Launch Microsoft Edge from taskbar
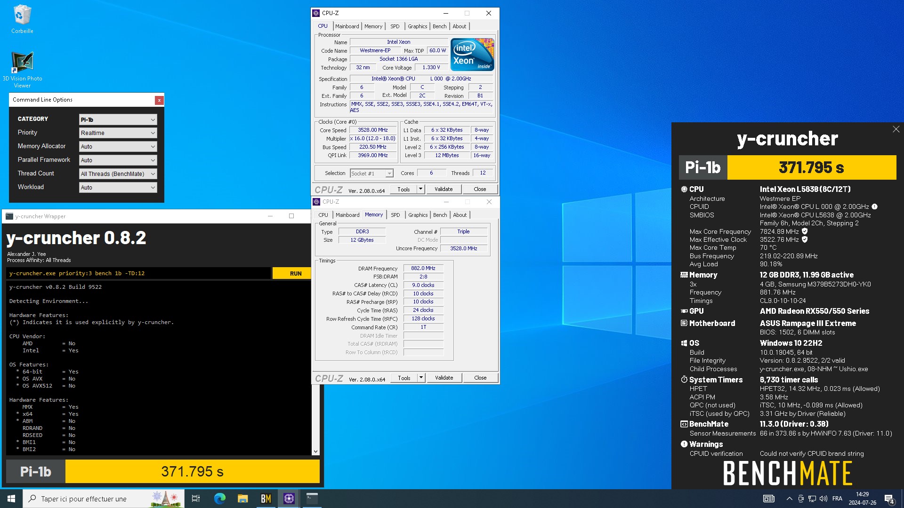This screenshot has height=508, width=904. click(x=219, y=499)
